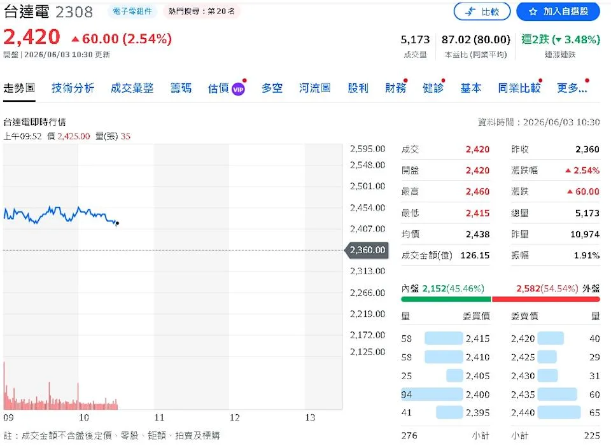Click the purple VIP badge beside 估價
Image resolution: width=611 pixels, height=446 pixels.
(x=238, y=89)
